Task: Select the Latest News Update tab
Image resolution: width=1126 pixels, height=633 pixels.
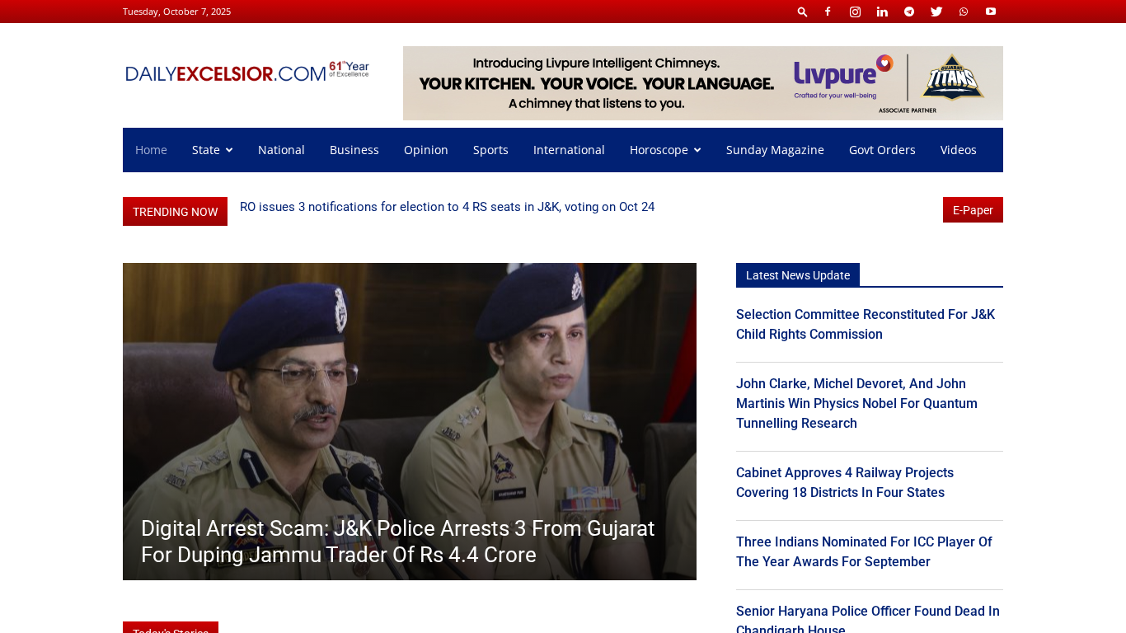Action: click(798, 275)
